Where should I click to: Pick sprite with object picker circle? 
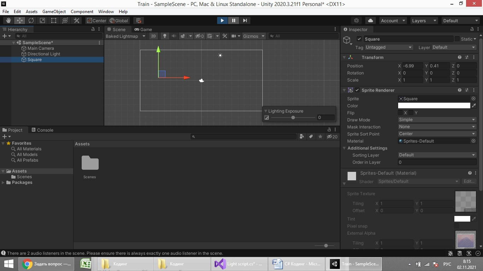click(473, 98)
